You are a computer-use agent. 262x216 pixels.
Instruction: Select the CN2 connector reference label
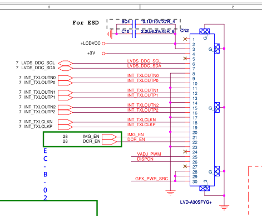coord(184,31)
